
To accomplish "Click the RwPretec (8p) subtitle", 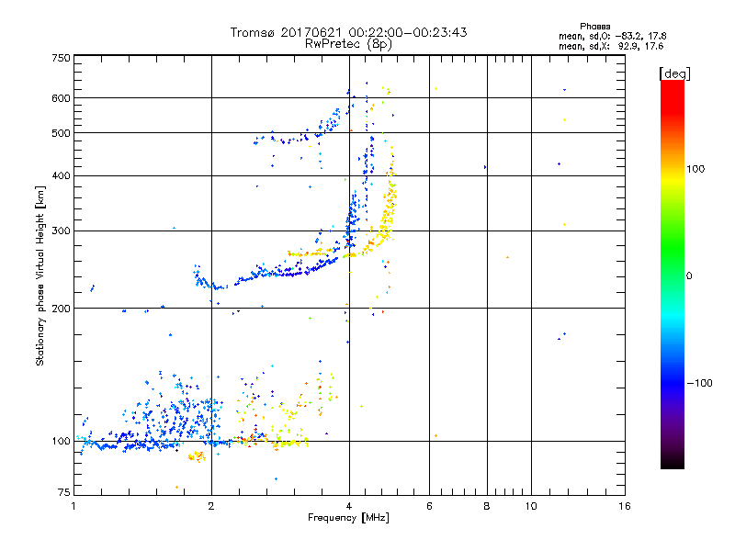I will (x=348, y=43).
